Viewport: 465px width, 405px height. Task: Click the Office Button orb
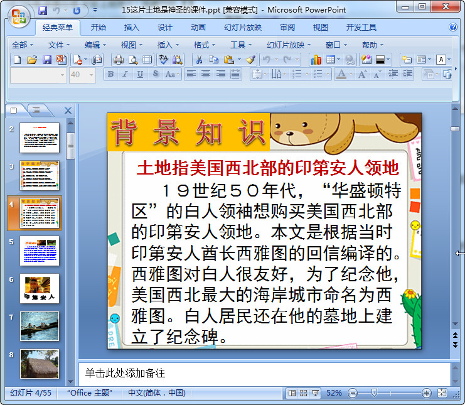pos(18,16)
